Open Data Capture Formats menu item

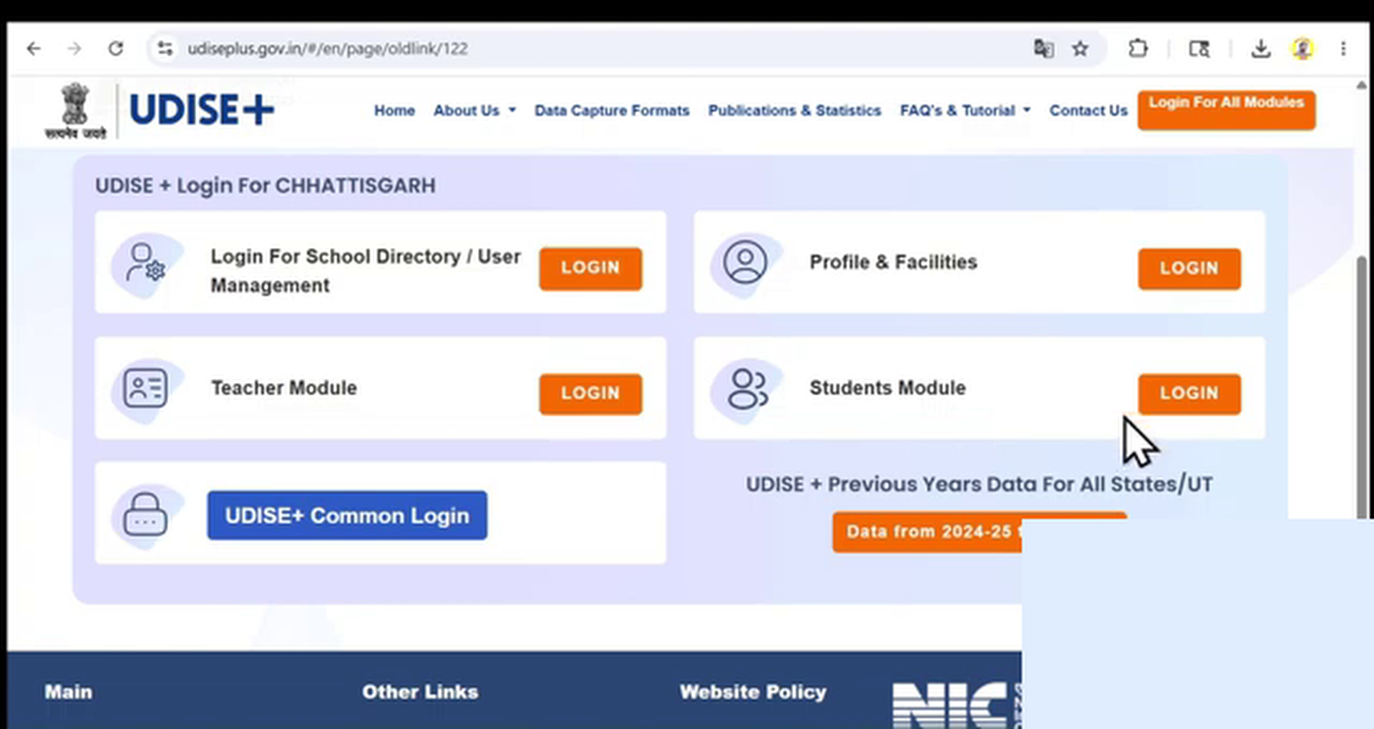point(612,111)
